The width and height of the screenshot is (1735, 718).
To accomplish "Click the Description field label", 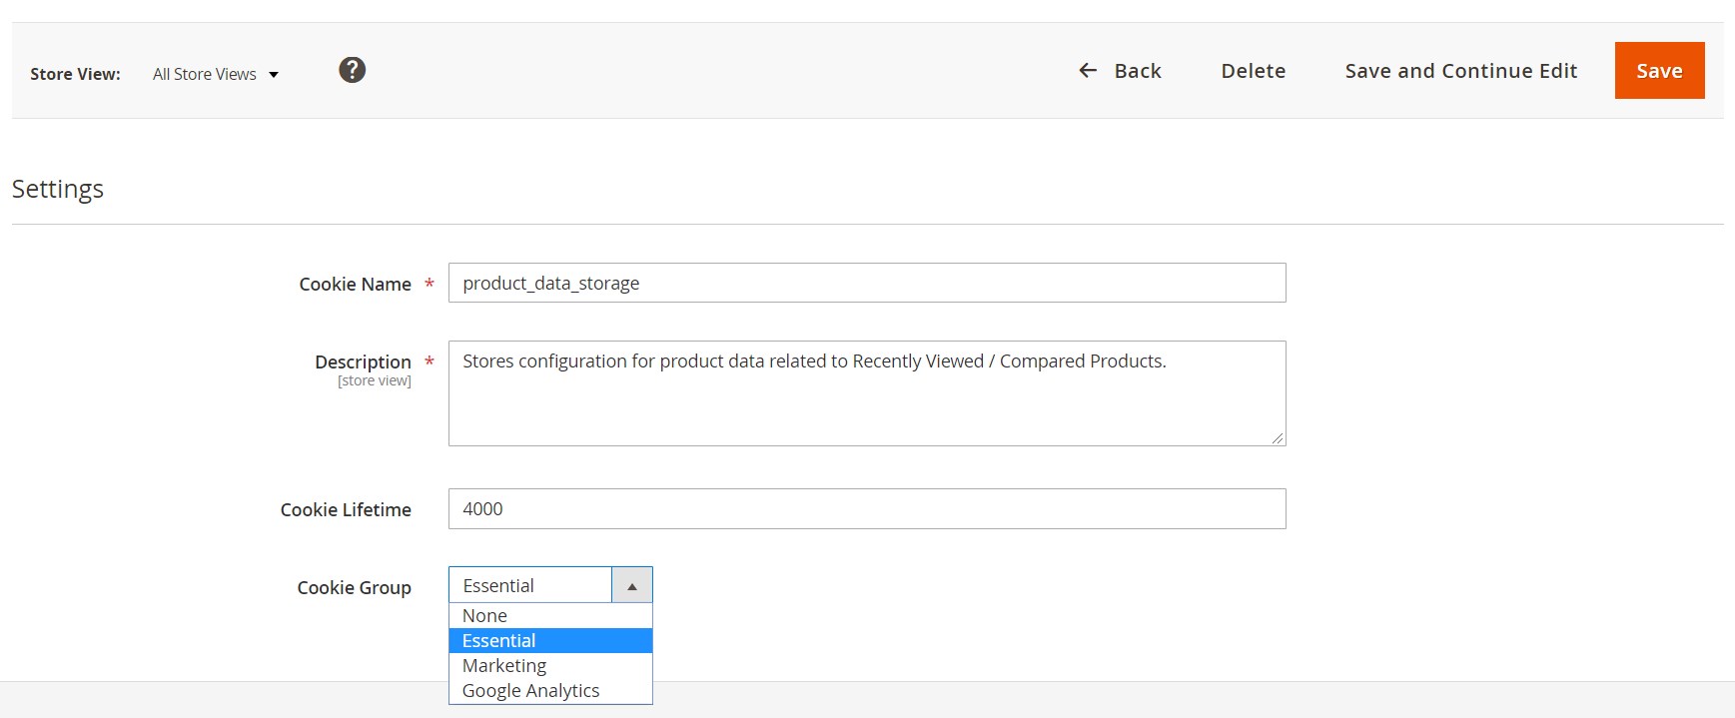I will click(x=363, y=362).
